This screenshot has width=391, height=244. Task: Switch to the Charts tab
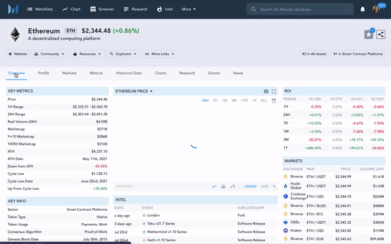(x=160, y=73)
